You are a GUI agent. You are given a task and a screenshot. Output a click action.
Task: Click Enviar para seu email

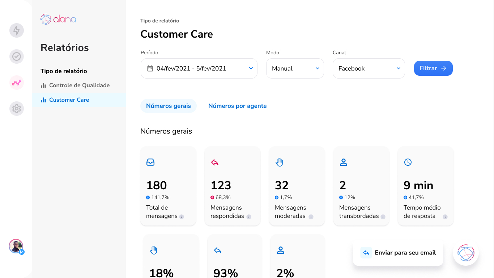pyautogui.click(x=398, y=252)
